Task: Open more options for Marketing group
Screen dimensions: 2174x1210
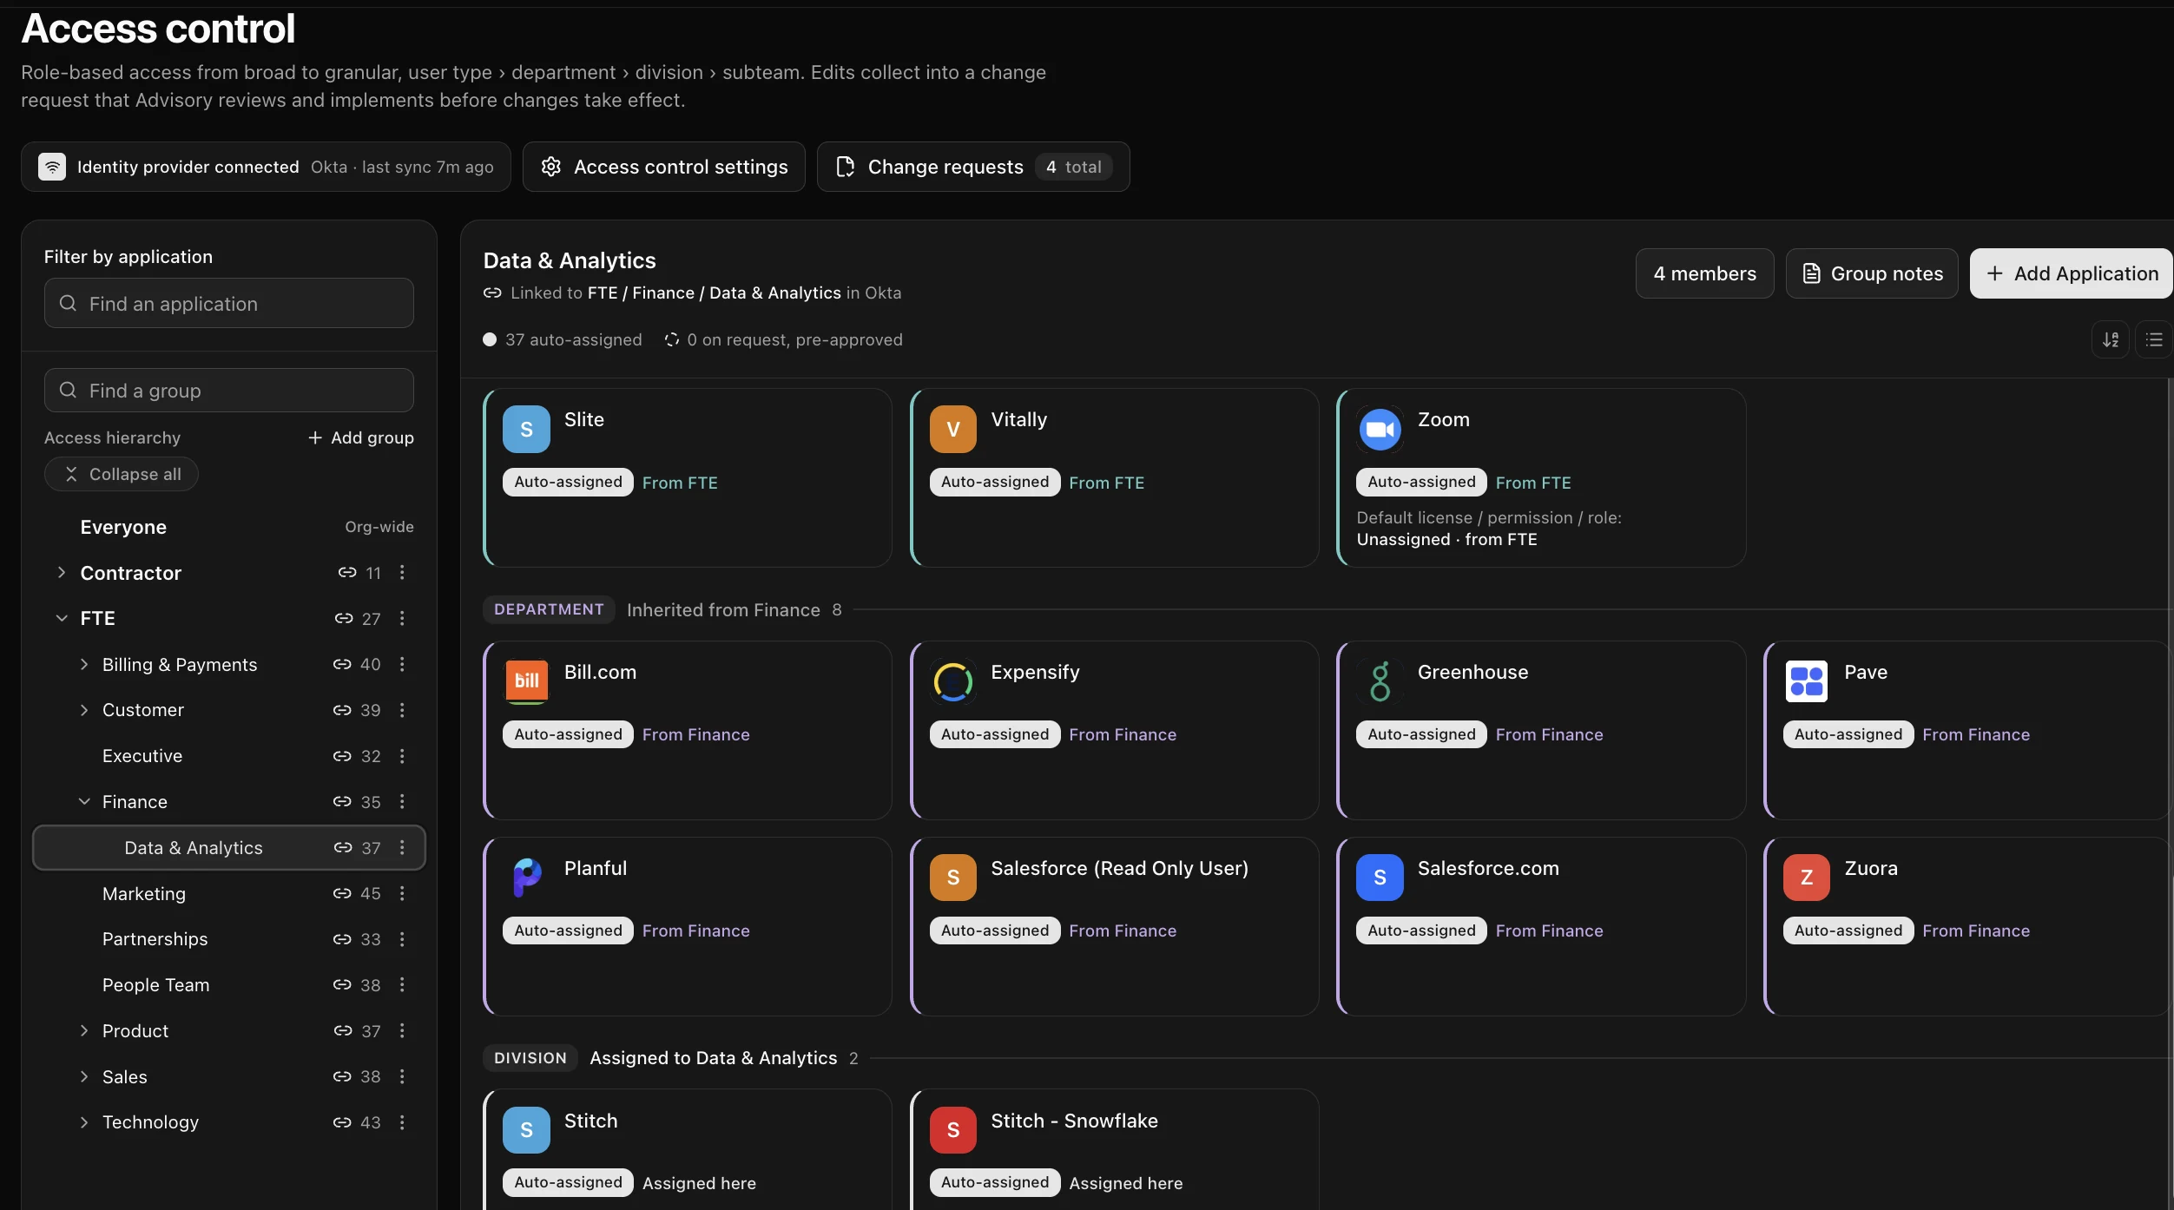Action: [402, 893]
